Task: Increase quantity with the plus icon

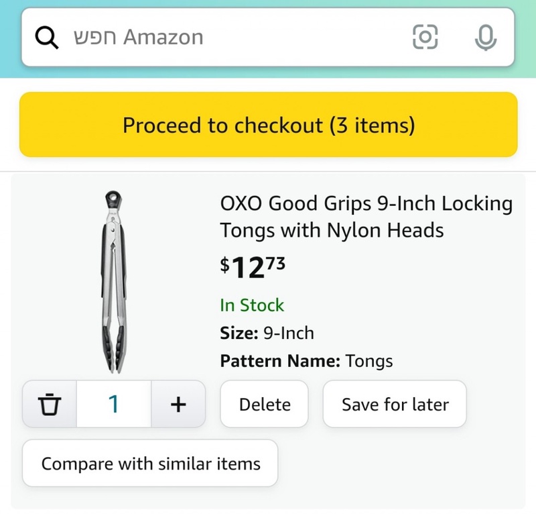Action: coord(178,405)
